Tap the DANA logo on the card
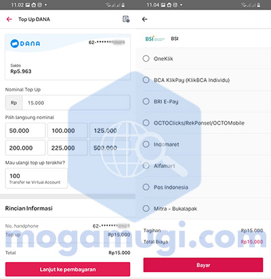Viewport: 271px width, 279px height. pyautogui.click(x=25, y=43)
